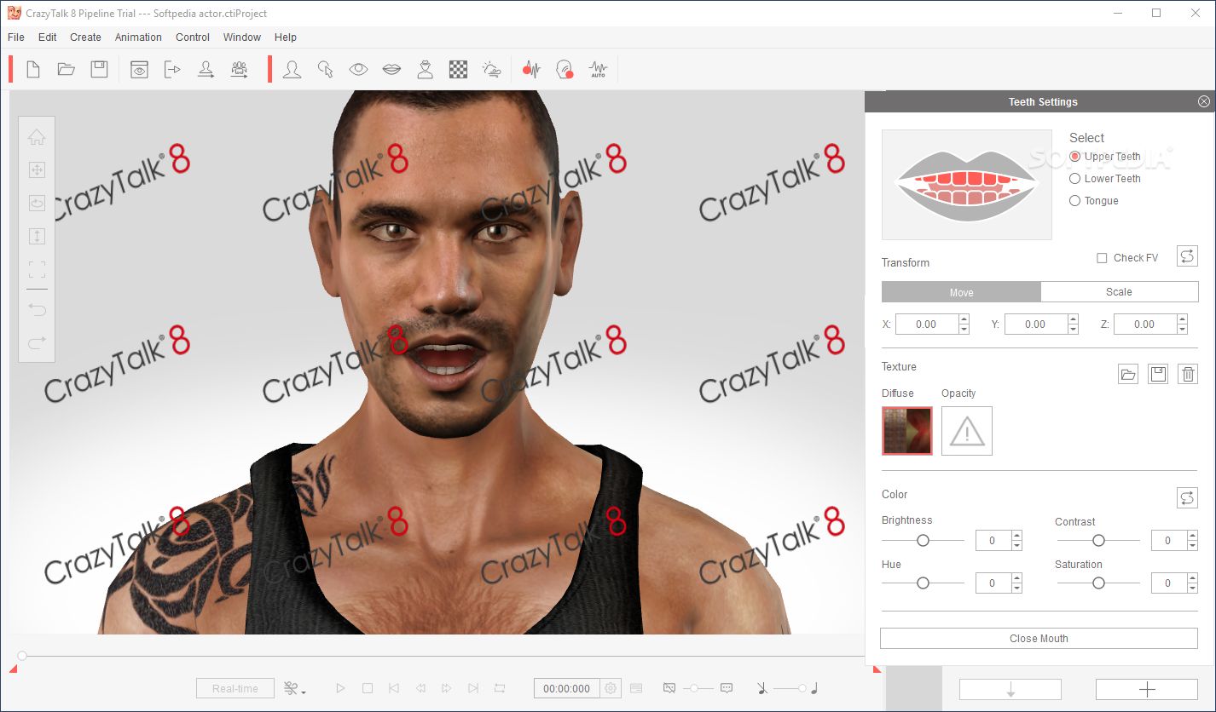This screenshot has width=1216, height=712.
Task: Increase the X value with up stepper
Action: pyautogui.click(x=964, y=319)
